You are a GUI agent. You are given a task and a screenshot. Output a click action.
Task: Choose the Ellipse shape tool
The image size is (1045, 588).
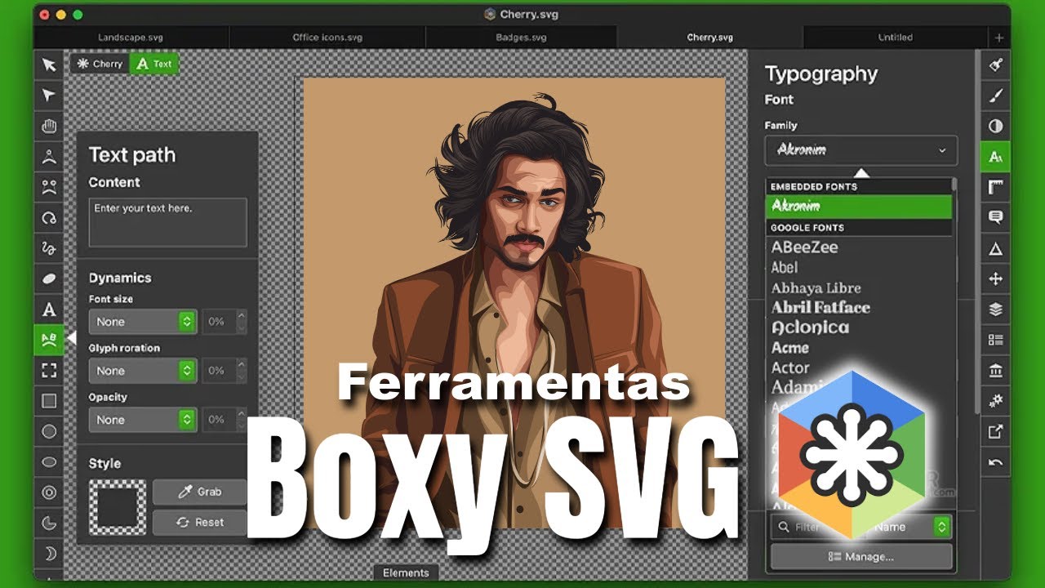point(49,462)
